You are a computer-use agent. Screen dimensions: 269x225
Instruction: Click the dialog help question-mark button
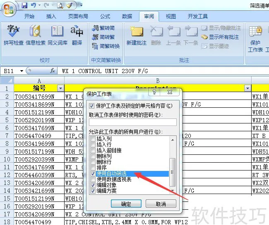[x=154, y=92]
